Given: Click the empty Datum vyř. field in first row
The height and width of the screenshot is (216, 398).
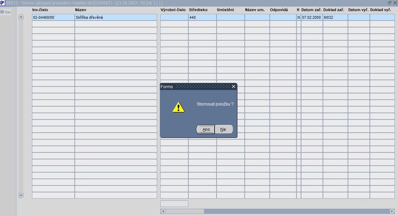Looking at the screenshot, I should 359,17.
